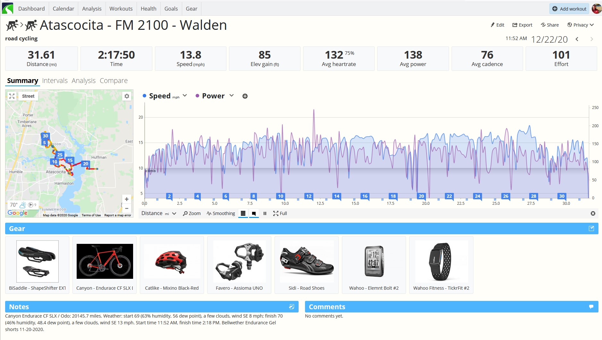Edit the Notes section

[292, 307]
